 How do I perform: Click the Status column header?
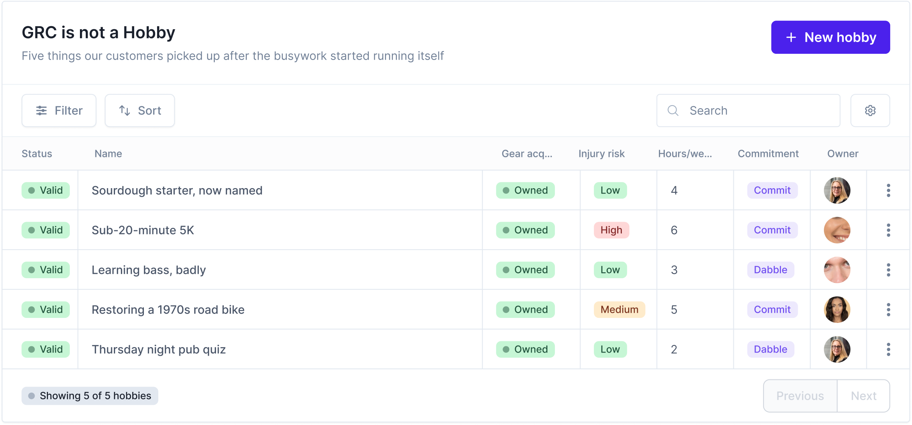point(37,154)
